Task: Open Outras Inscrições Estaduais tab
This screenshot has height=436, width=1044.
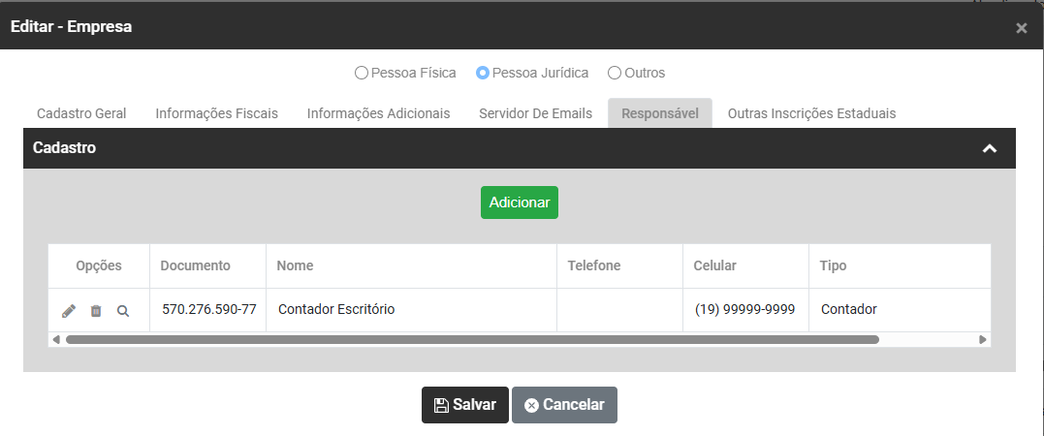Action: tap(811, 113)
